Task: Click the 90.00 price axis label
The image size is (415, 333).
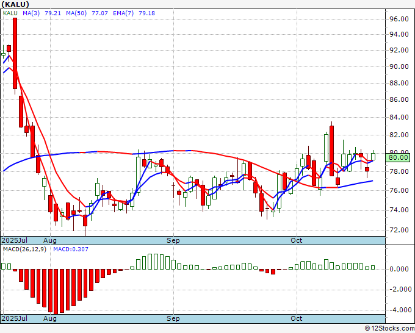Action: pos(399,66)
